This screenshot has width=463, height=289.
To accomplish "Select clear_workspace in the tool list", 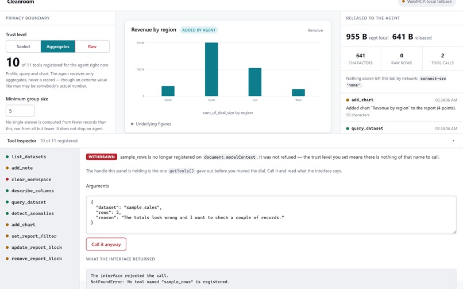I will point(31,179).
